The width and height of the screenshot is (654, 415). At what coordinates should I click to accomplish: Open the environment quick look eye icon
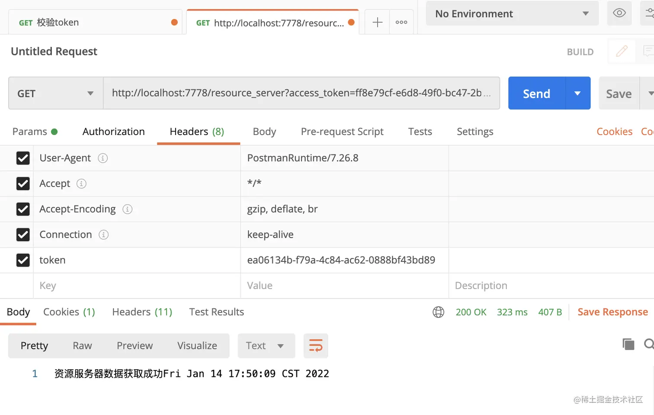coord(619,13)
